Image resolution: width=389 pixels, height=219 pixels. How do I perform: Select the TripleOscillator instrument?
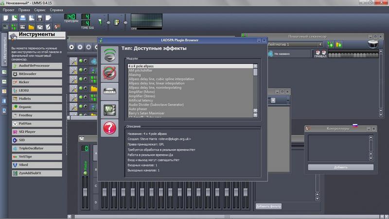click(37, 148)
